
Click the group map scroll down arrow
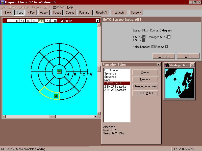point(99,113)
